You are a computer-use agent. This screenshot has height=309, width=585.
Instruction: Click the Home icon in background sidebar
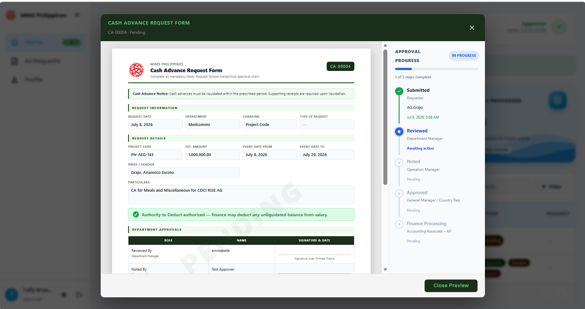click(x=14, y=42)
